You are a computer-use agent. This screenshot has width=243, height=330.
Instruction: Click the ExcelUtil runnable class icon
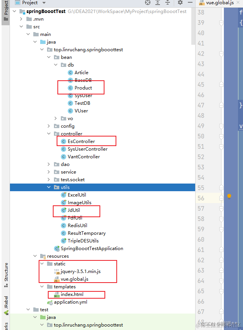64,195
